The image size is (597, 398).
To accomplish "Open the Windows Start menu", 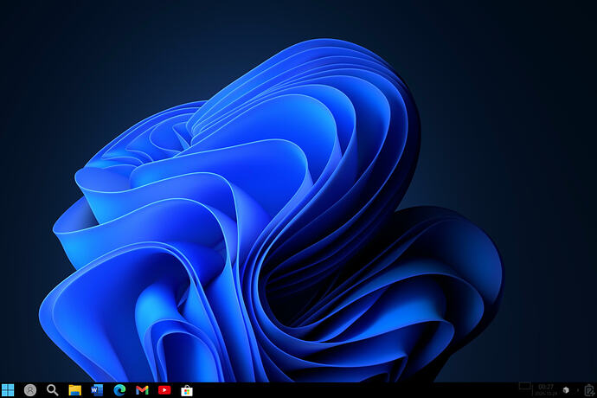I will (x=8, y=390).
